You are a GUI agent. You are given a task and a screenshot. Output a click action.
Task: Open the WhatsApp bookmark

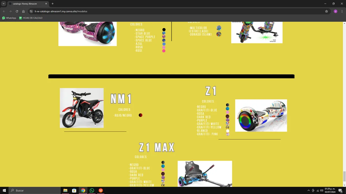[9, 18]
